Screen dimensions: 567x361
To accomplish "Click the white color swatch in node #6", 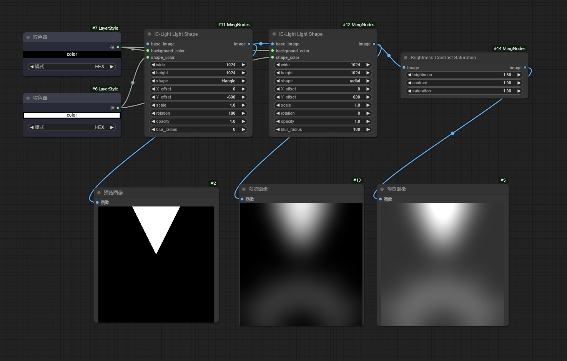I will (x=72, y=115).
